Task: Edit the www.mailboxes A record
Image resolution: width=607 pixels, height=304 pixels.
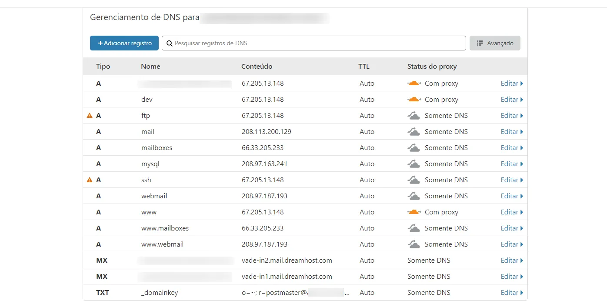Action: 512,228
